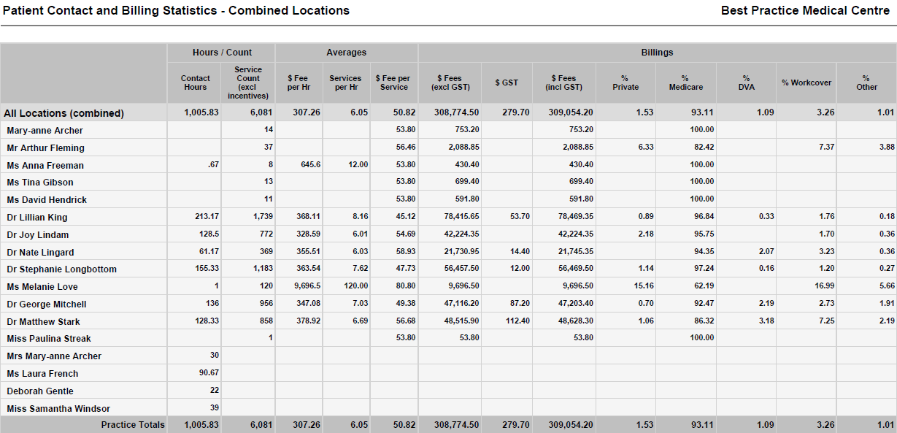
Task: Click the % Workcover column header
Action: click(x=806, y=83)
